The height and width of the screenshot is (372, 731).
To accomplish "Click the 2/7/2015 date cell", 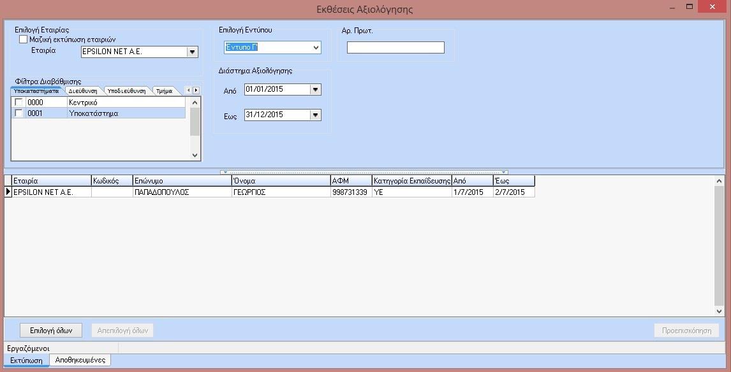I will (x=513, y=192).
